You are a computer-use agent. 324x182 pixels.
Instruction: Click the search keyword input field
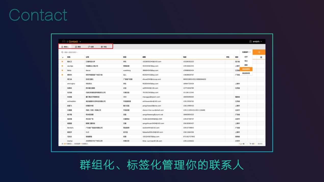tap(102, 52)
